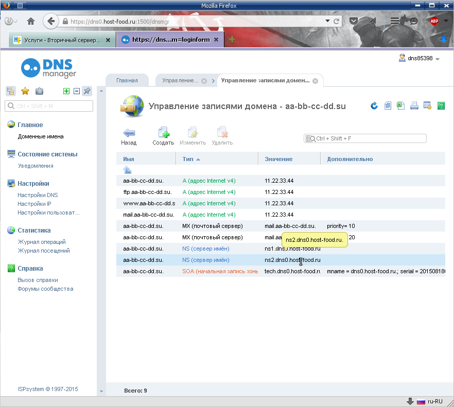Screen dimensions: 454x407
Task: Switch sidebar to tree menu view
Action: coord(10,91)
